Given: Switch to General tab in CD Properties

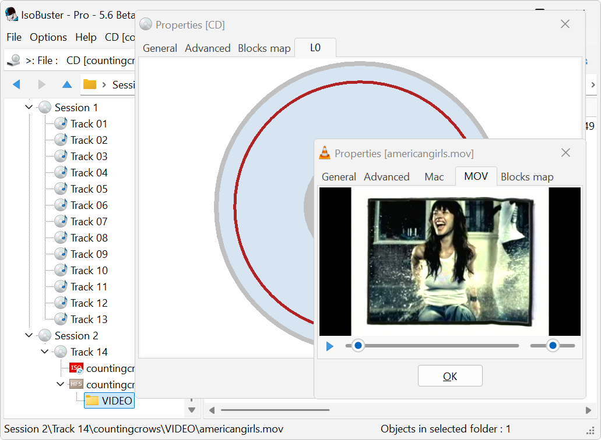Looking at the screenshot, I should tap(160, 48).
